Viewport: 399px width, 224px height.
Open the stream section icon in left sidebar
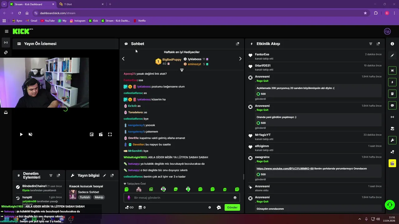point(6,43)
